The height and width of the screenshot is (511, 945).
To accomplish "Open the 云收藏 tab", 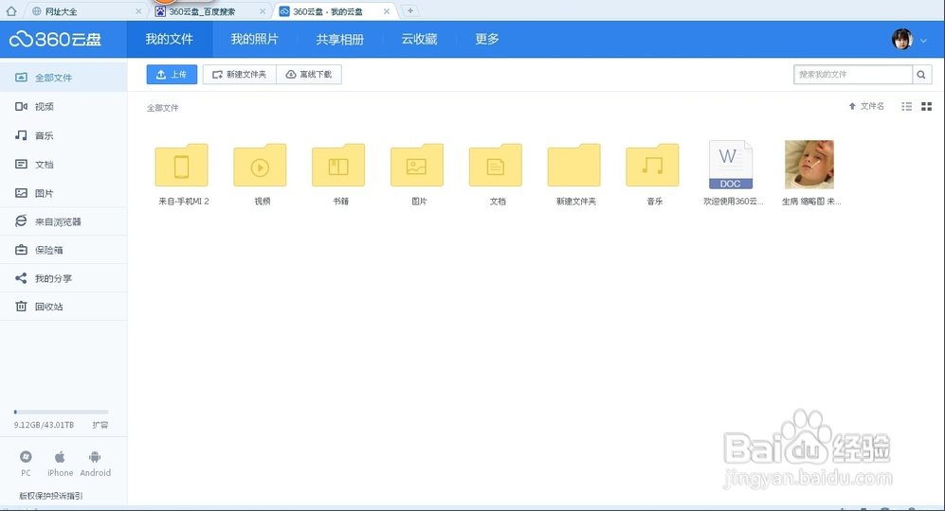I will tap(420, 39).
